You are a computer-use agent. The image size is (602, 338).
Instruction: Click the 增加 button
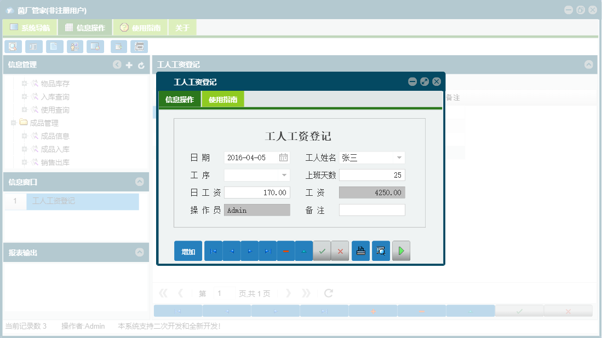[188, 250]
